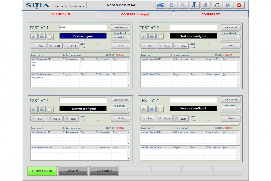Toggle the Défaut Banc indicator
The image size is (271, 181).
tap(73, 171)
